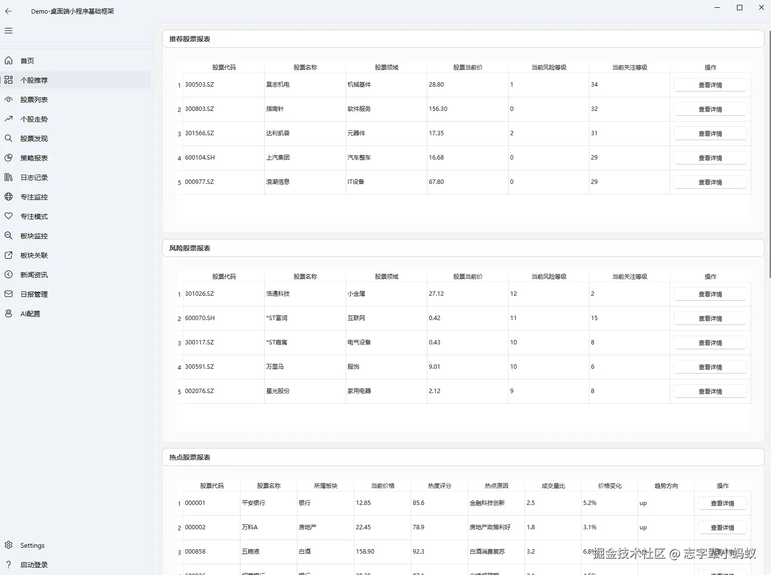This screenshot has width=771, height=575.
Task: Open details for 万科A
Action: coord(722,527)
